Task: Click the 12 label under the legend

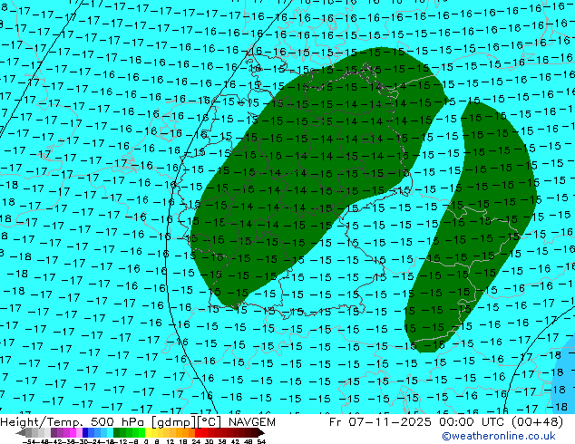Action: point(170,441)
